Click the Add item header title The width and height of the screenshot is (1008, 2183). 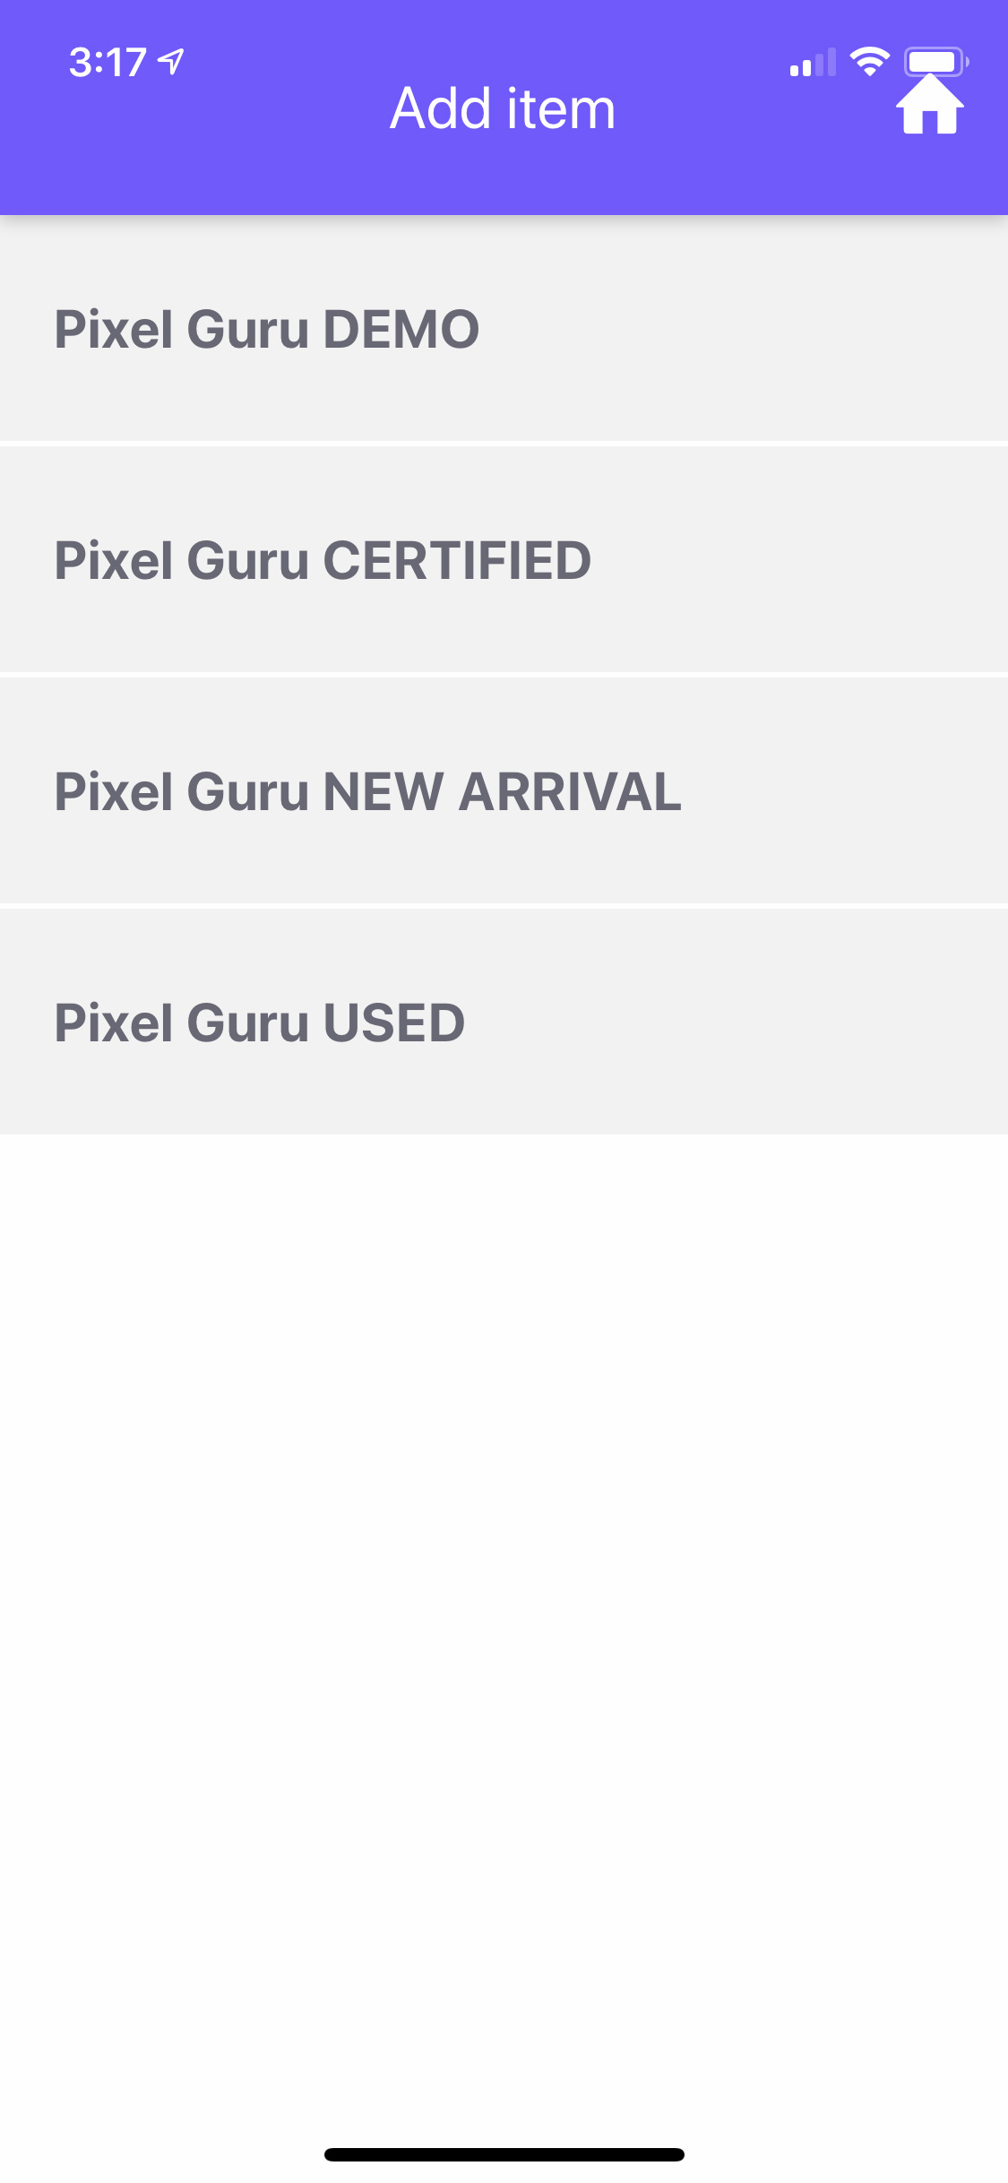(x=503, y=108)
